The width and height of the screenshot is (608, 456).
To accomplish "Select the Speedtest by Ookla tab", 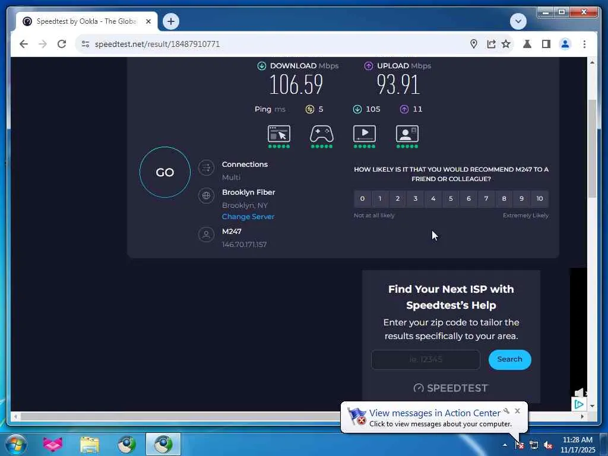I will point(86,21).
